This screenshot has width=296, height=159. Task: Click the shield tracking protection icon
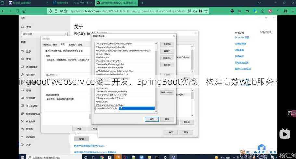(50, 11)
